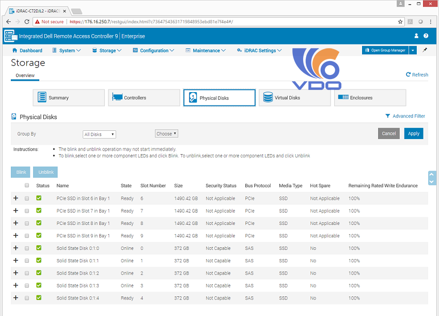This screenshot has height=316, width=439.
Task: Go back to the previous page
Action: point(8,22)
